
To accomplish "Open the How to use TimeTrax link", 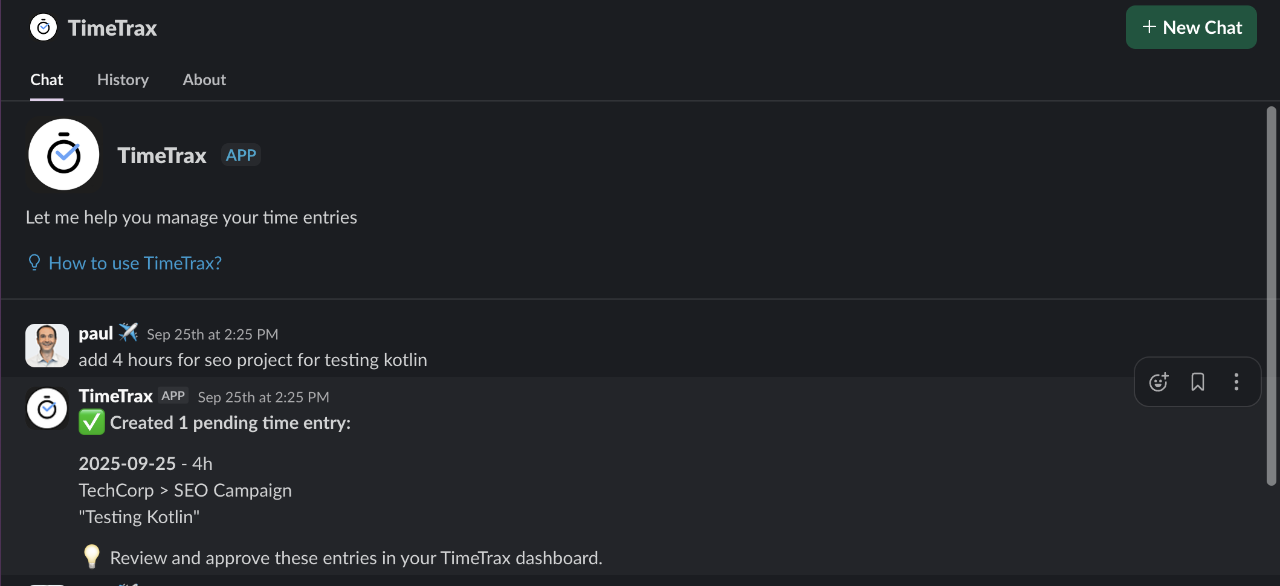I will point(135,262).
